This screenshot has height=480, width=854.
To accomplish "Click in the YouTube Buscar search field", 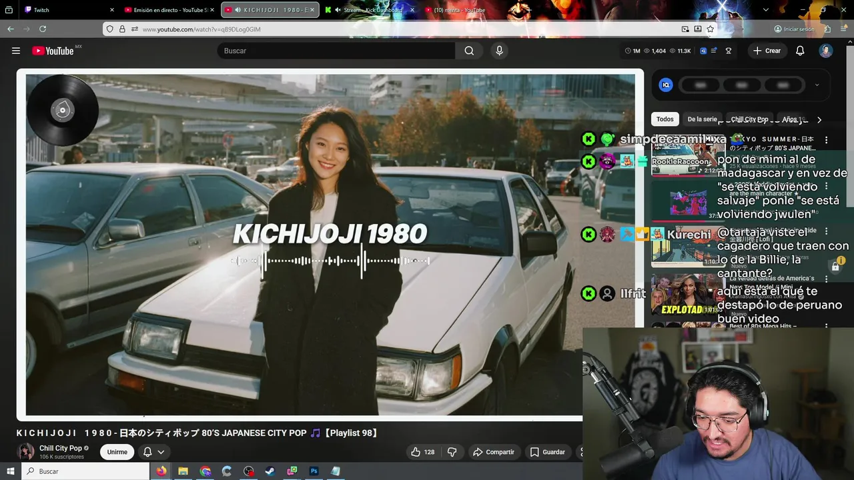I will 336,51.
